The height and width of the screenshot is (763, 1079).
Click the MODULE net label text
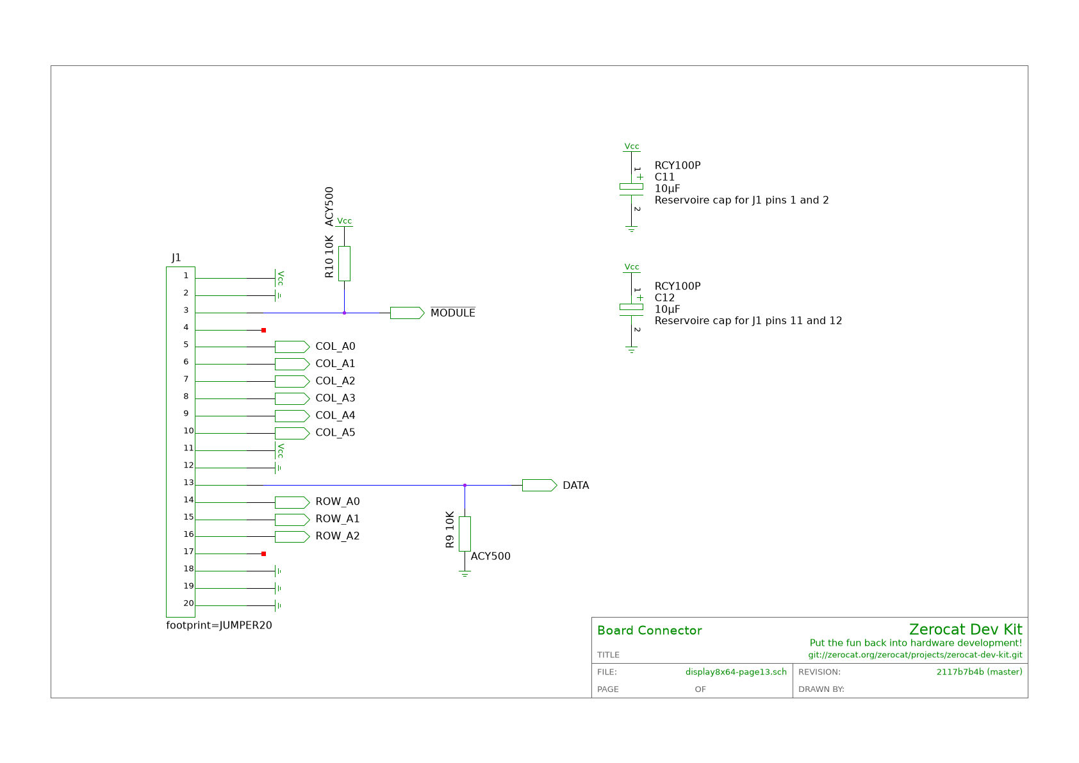pyautogui.click(x=453, y=313)
